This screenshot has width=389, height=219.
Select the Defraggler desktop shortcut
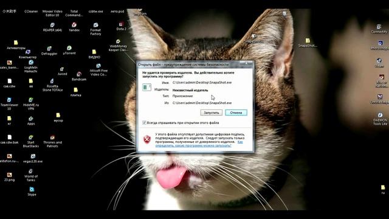click(x=49, y=50)
